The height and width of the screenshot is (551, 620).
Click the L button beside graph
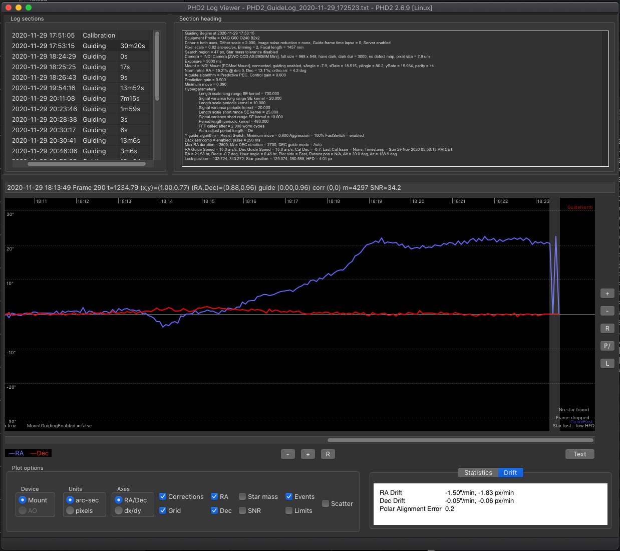coord(607,364)
